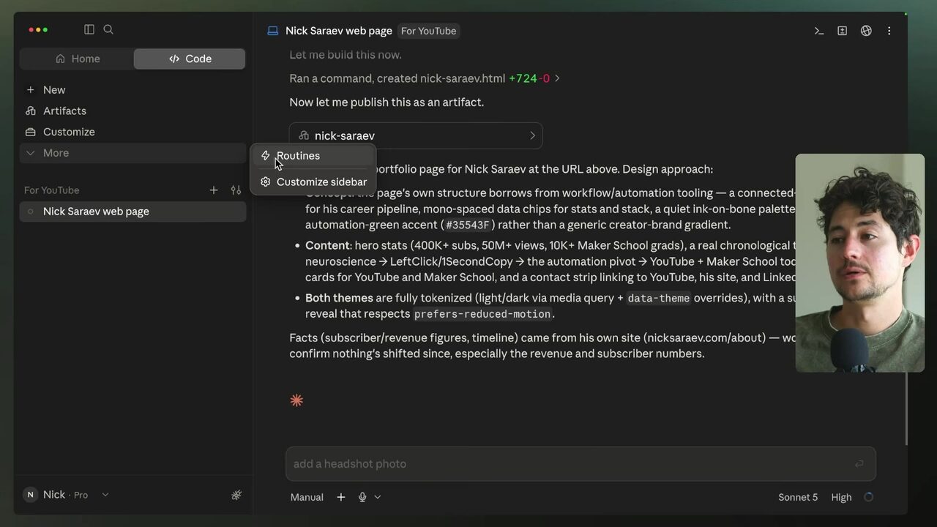The height and width of the screenshot is (527, 937).
Task: Open the Nick Pro account menu
Action: click(66, 495)
